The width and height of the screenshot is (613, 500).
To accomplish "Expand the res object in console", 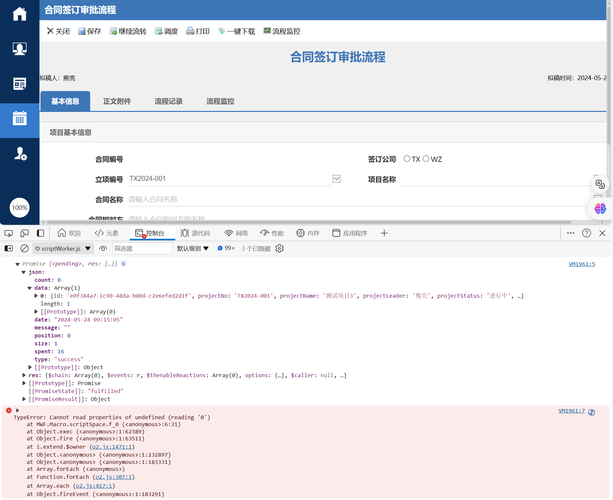I will 24,375.
